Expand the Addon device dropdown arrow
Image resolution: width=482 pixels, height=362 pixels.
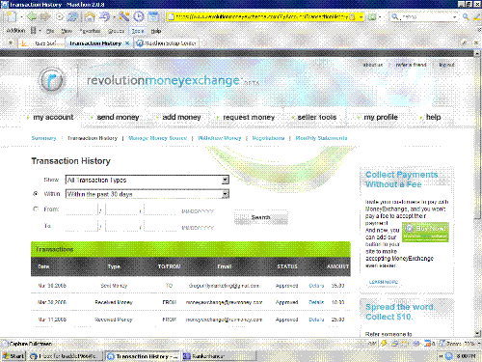pos(40,31)
